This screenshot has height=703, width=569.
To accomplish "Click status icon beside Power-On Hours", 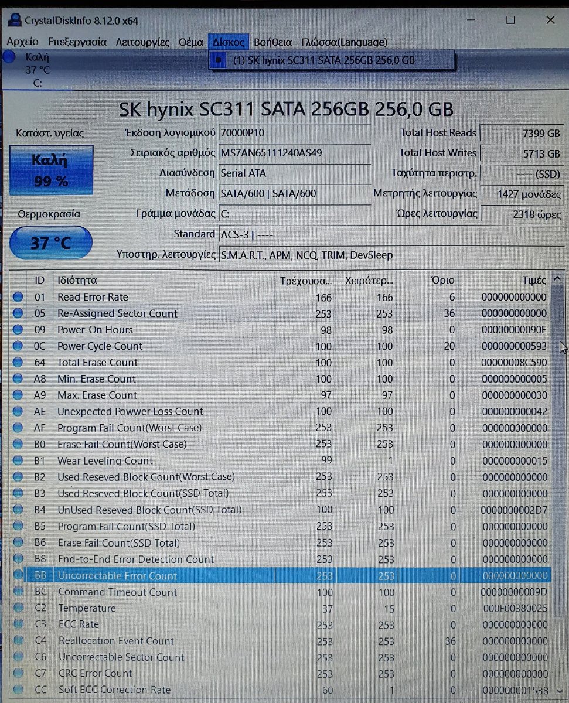I will (18, 330).
